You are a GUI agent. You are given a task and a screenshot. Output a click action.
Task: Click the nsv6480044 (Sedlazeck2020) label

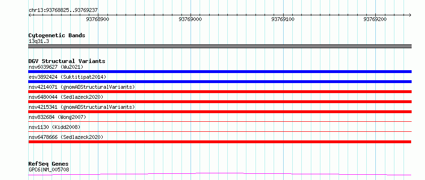point(66,97)
